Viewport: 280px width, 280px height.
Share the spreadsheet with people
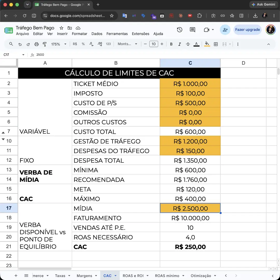[x=225, y=30]
